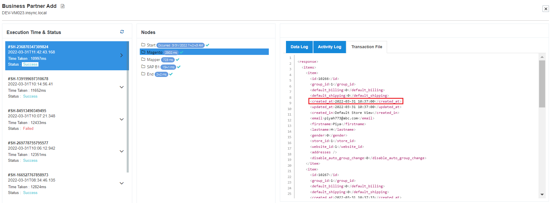
Task: Click the folder icon next to Start node
Action: [x=143, y=45]
